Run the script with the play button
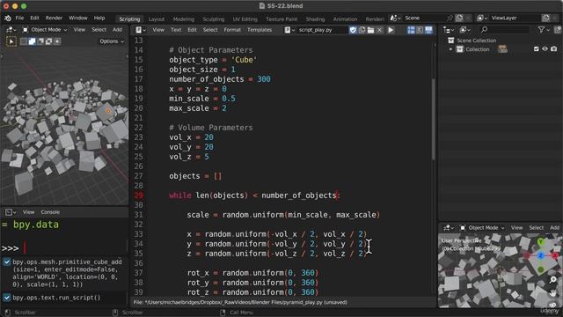 point(391,30)
